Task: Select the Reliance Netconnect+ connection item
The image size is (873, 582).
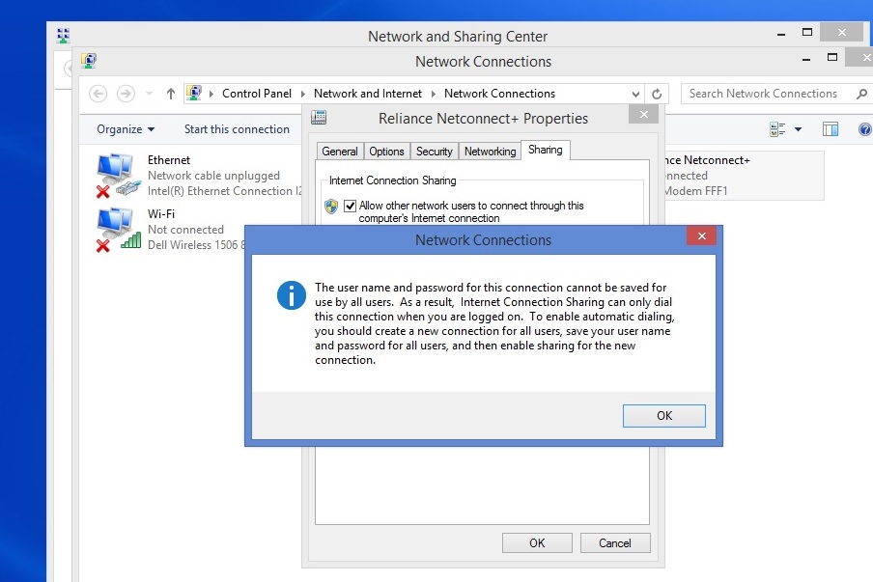Action: pos(745,176)
